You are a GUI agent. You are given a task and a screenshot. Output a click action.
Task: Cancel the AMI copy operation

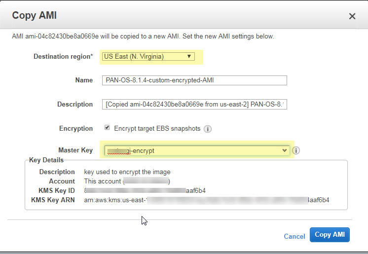[x=294, y=237]
